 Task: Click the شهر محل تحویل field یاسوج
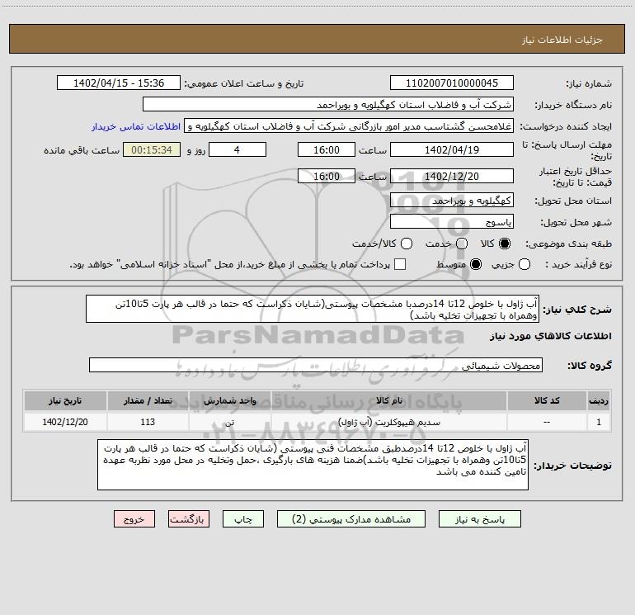[452, 221]
